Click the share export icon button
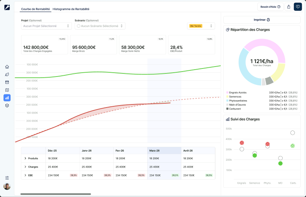306x197 pixels. pos(289,7)
